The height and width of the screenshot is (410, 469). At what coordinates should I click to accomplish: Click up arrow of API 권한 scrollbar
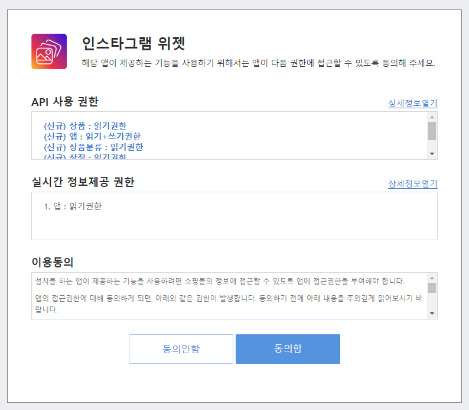coord(432,117)
